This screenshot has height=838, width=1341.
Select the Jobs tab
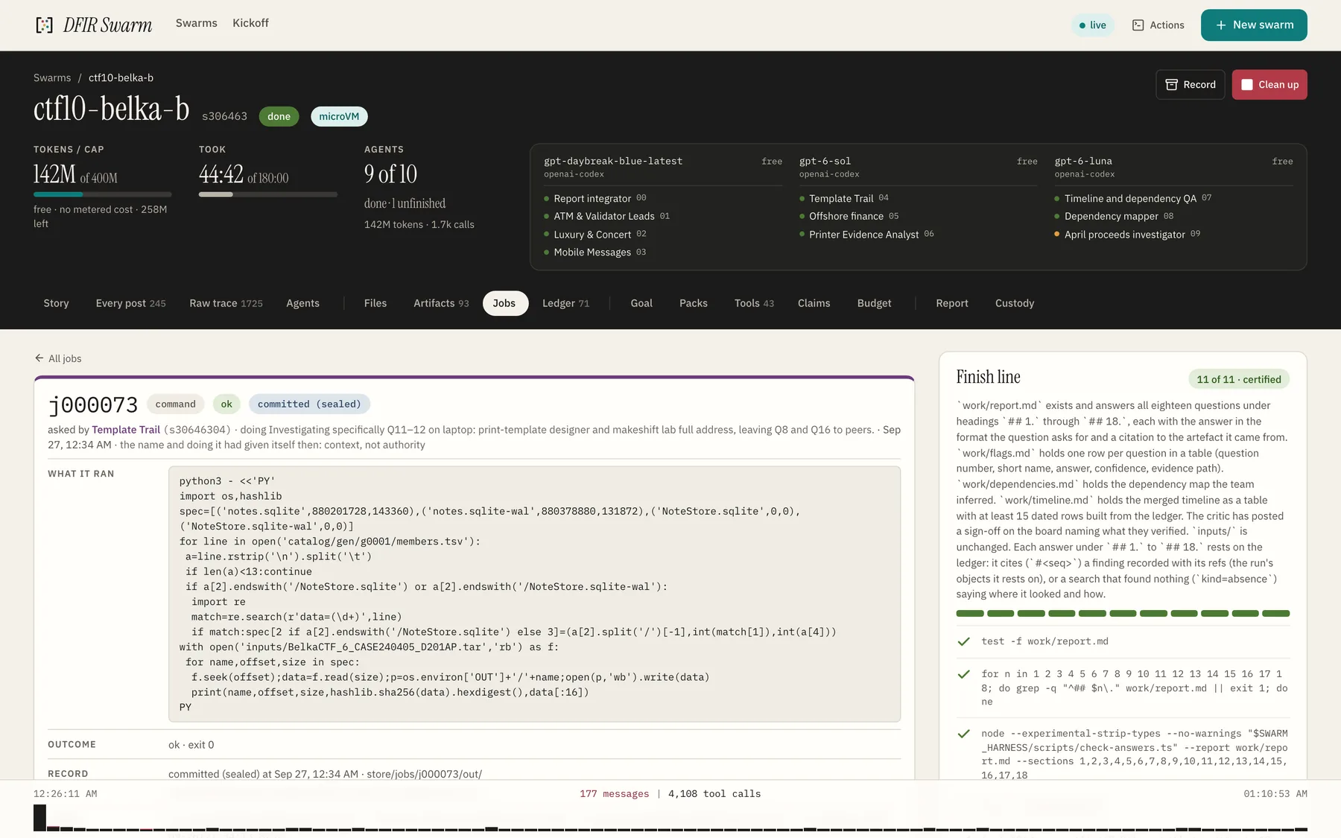point(504,303)
